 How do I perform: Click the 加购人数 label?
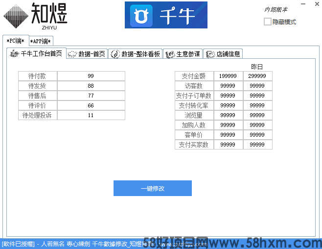click(x=194, y=125)
